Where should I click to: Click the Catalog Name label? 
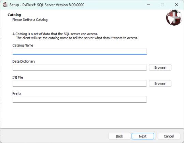[x=23, y=45]
